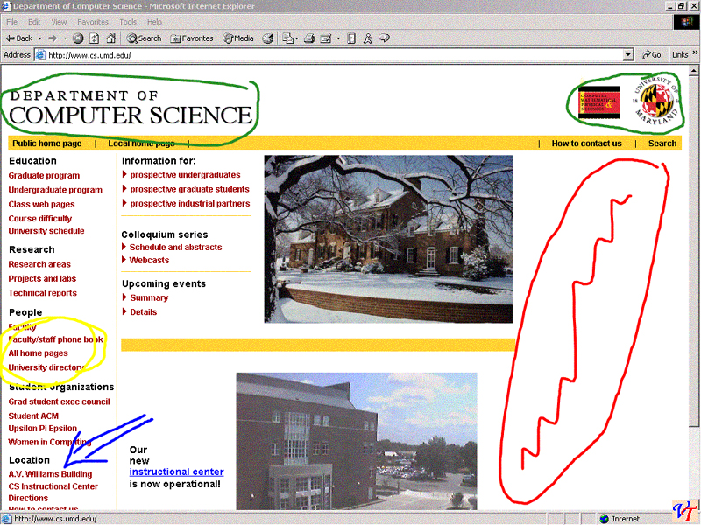This screenshot has height=525, width=701.
Task: Get Directions from the Location section
Action: (28, 498)
